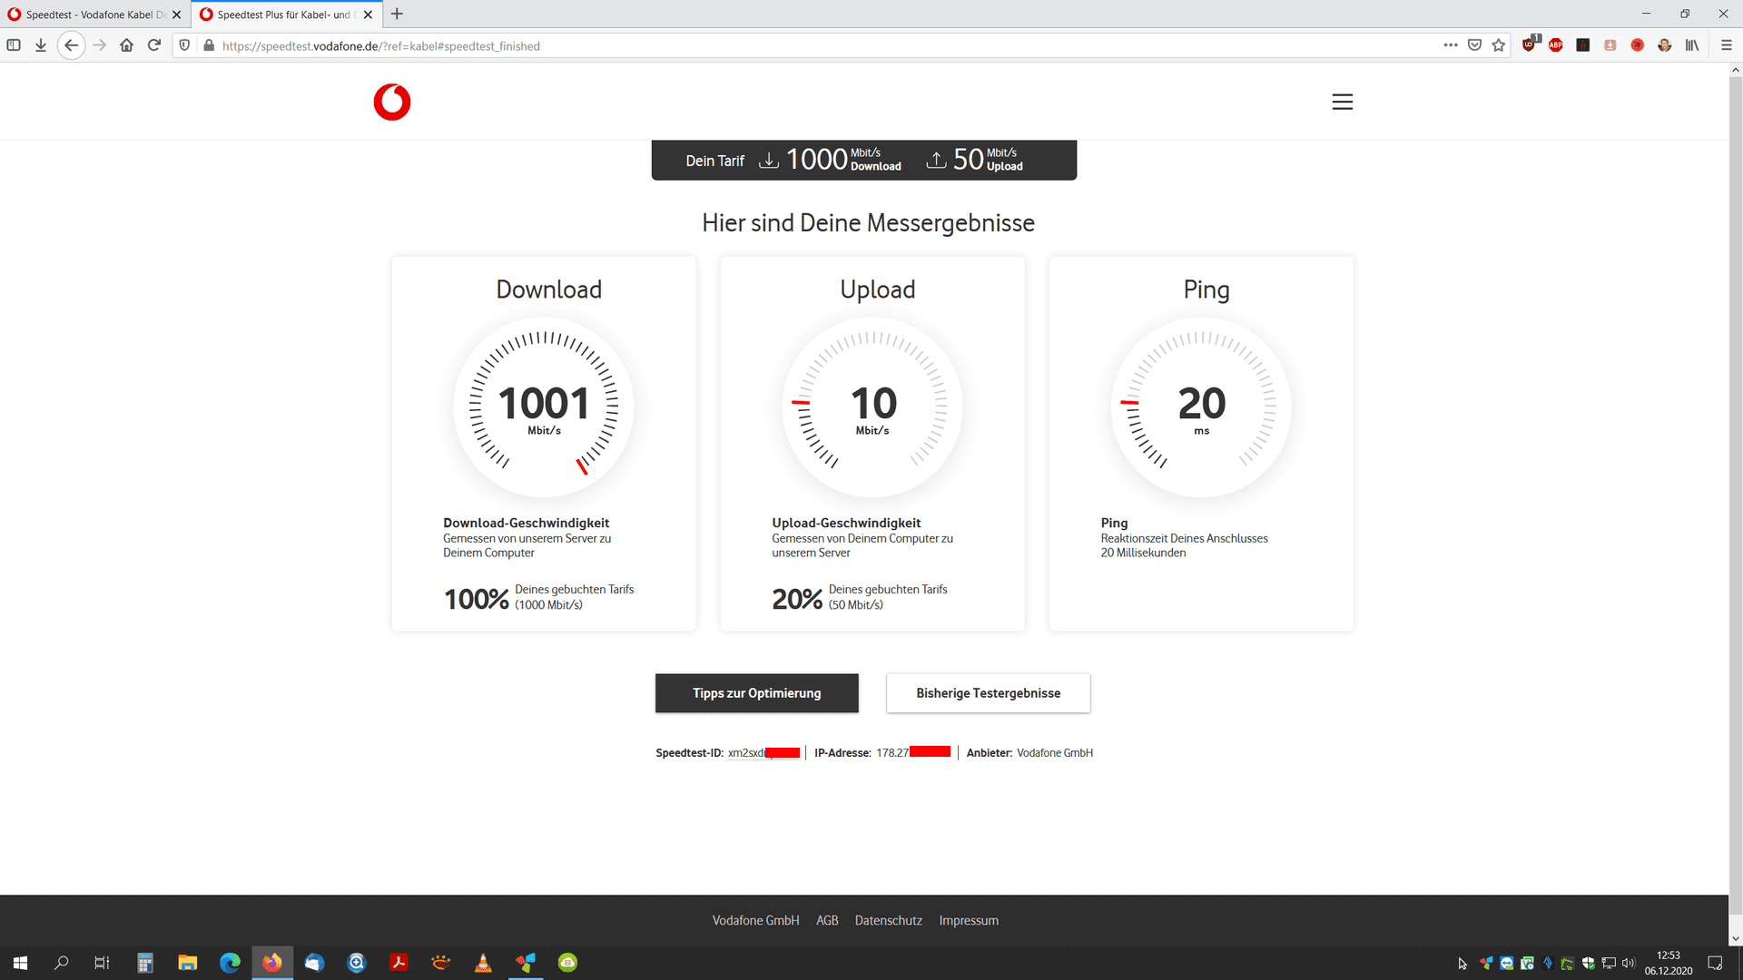Screen dimensions: 1743x980
Task: Click 'Hier sind Deine Messergebnisse' heading
Action: (x=868, y=223)
